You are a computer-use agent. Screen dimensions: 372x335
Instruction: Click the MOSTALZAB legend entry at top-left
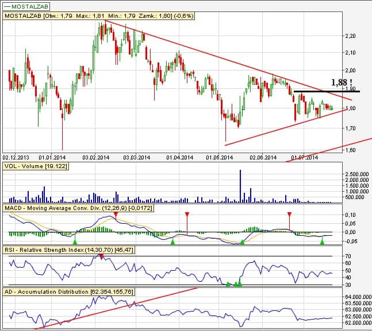point(26,6)
